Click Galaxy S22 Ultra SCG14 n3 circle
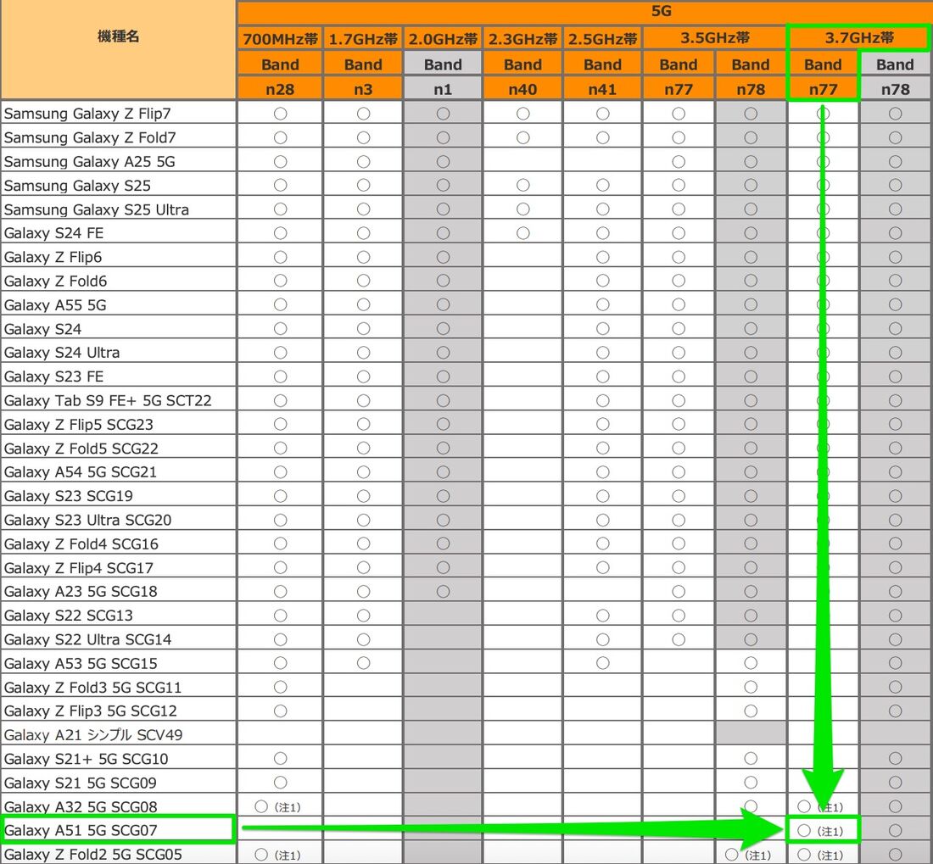 pos(363,639)
